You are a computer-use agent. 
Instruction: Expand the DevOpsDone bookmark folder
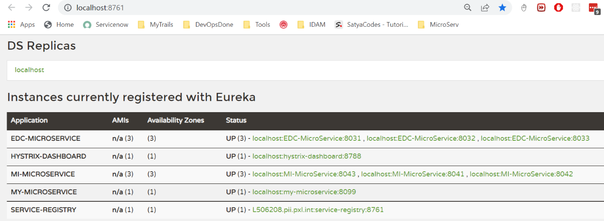[208, 24]
